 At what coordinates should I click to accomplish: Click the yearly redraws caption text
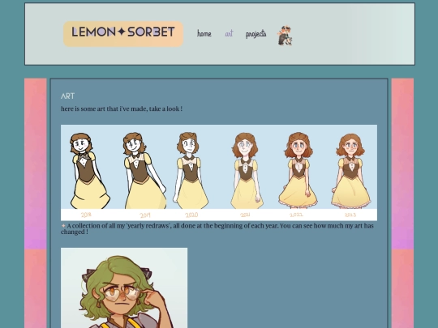point(217,228)
